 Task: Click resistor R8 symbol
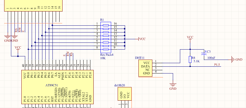coord(190,59)
